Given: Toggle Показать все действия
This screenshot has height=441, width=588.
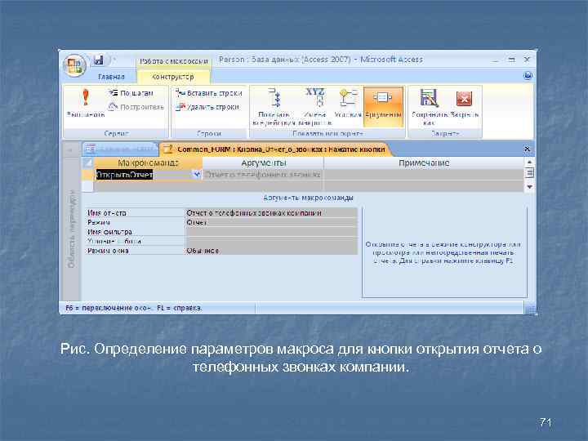Looking at the screenshot, I should (274, 107).
